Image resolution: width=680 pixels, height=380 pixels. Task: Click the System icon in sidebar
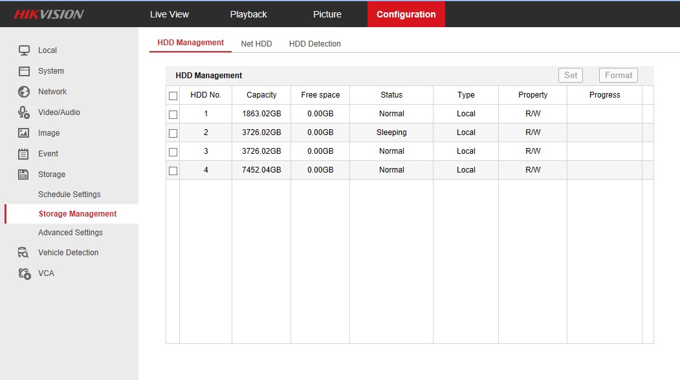click(x=24, y=71)
